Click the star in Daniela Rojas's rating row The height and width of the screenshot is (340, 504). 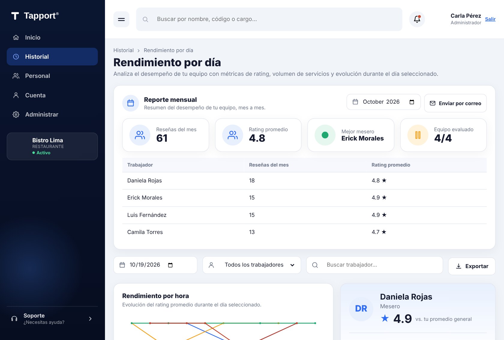point(384,180)
